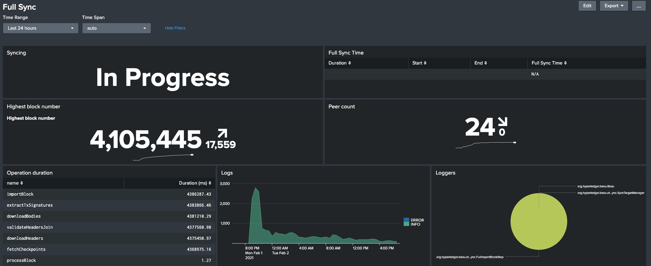The image size is (651, 266).
Task: Click the SyncTargetManager logger label
Action: tap(611, 193)
